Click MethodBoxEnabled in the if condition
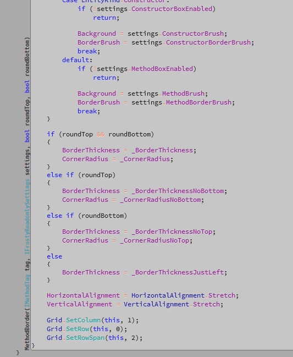 click(162, 69)
